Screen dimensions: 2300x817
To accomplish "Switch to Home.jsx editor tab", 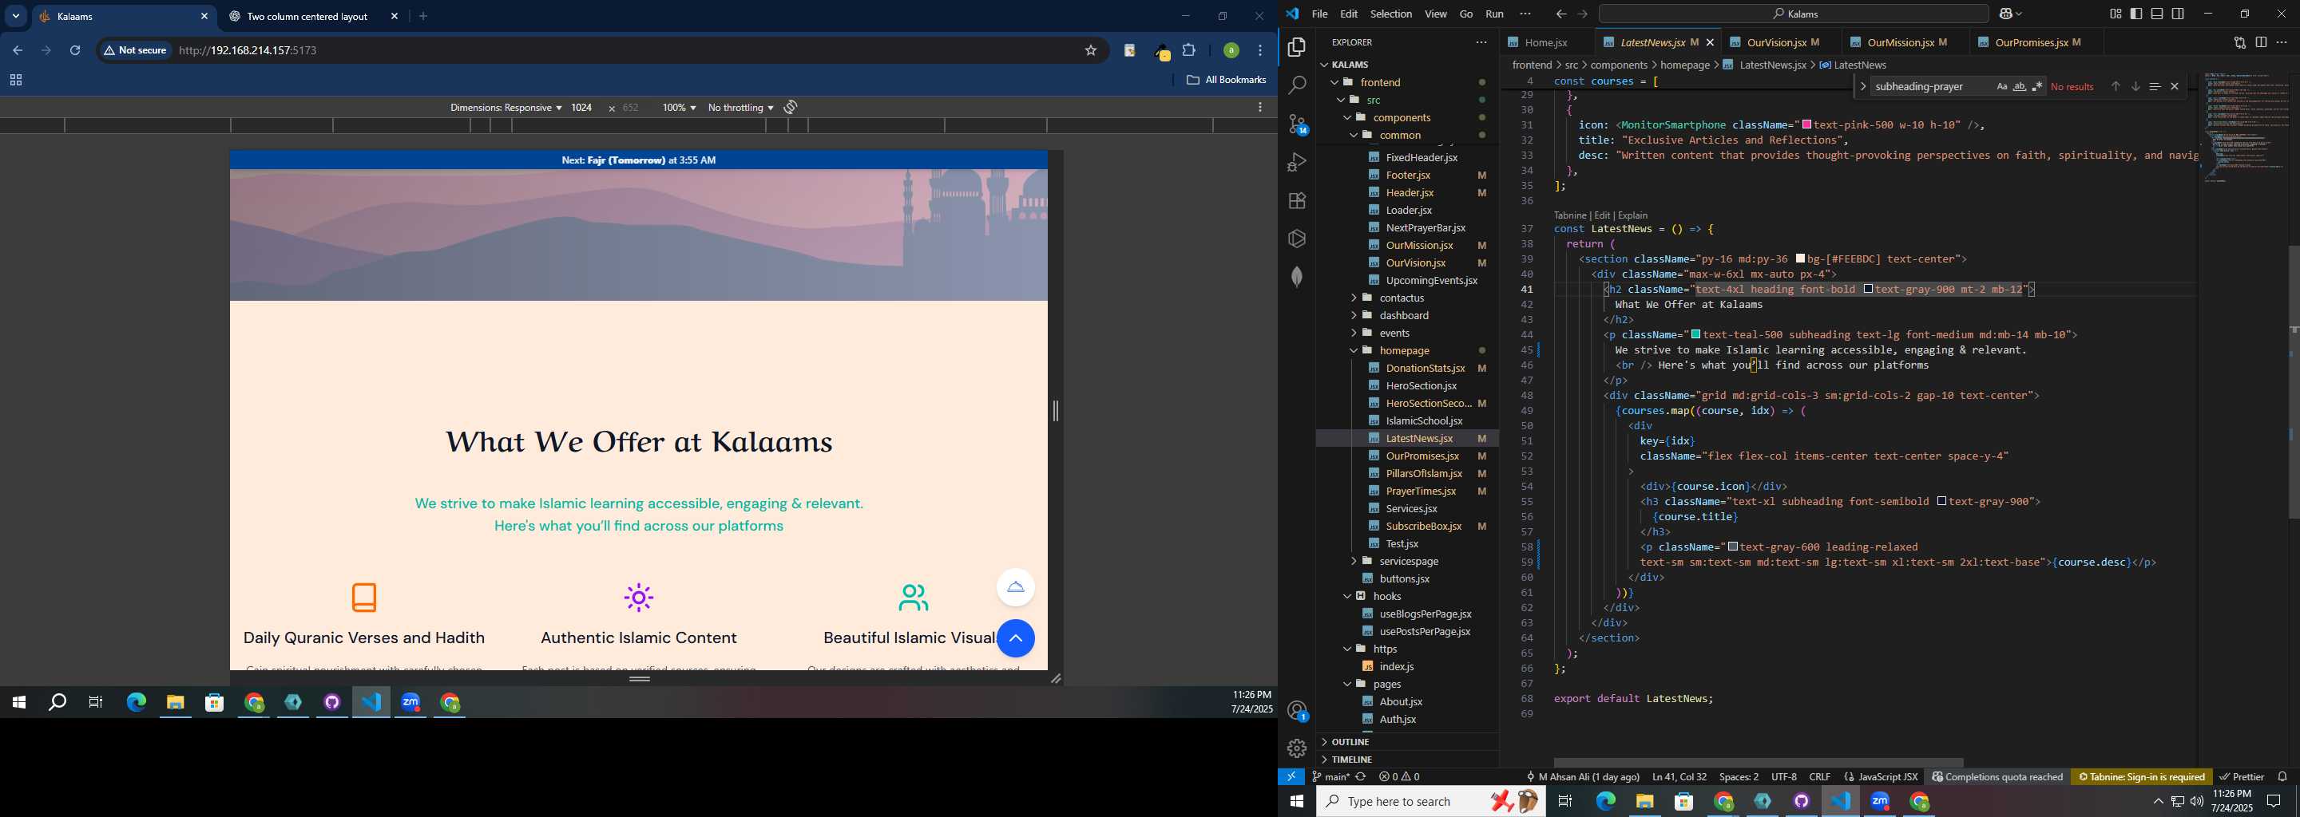I will tap(1545, 42).
